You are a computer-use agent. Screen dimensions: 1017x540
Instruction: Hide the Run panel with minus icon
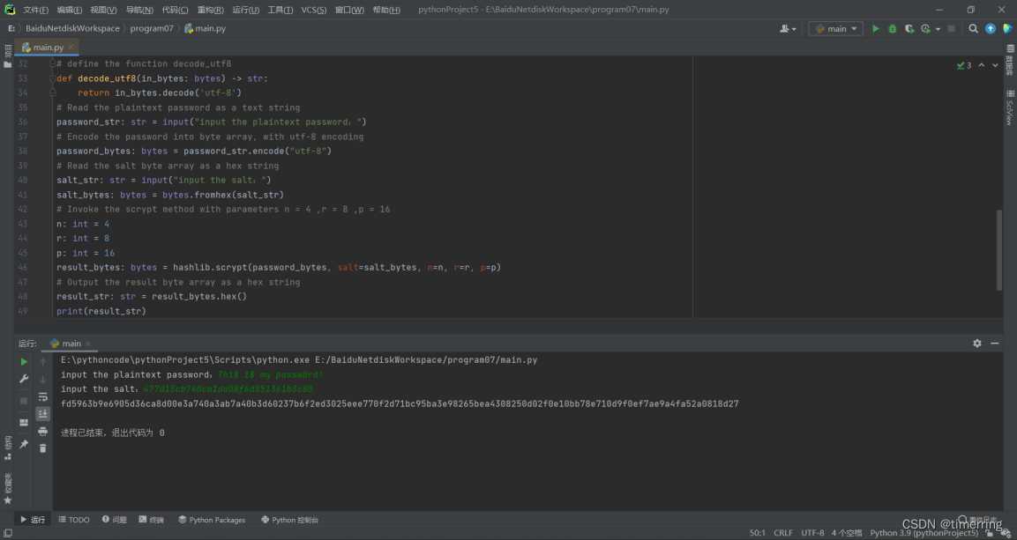(x=995, y=344)
